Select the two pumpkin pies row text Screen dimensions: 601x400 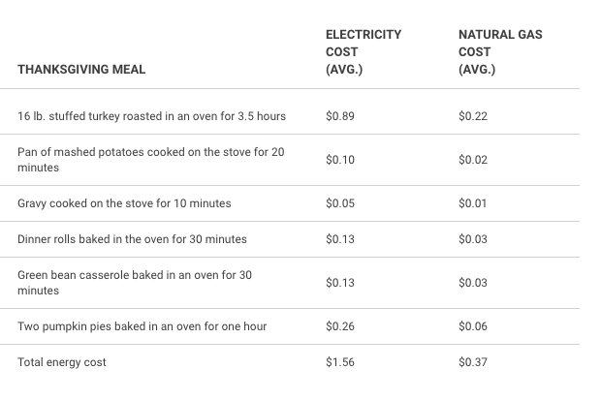(x=142, y=326)
